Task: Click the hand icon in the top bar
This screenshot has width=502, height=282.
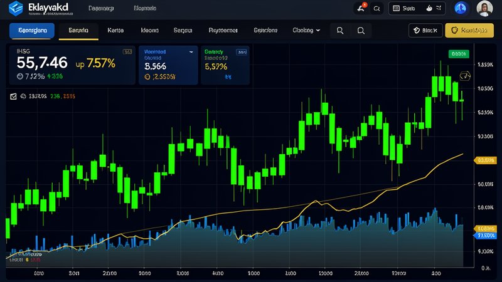Action: pyautogui.click(x=429, y=8)
